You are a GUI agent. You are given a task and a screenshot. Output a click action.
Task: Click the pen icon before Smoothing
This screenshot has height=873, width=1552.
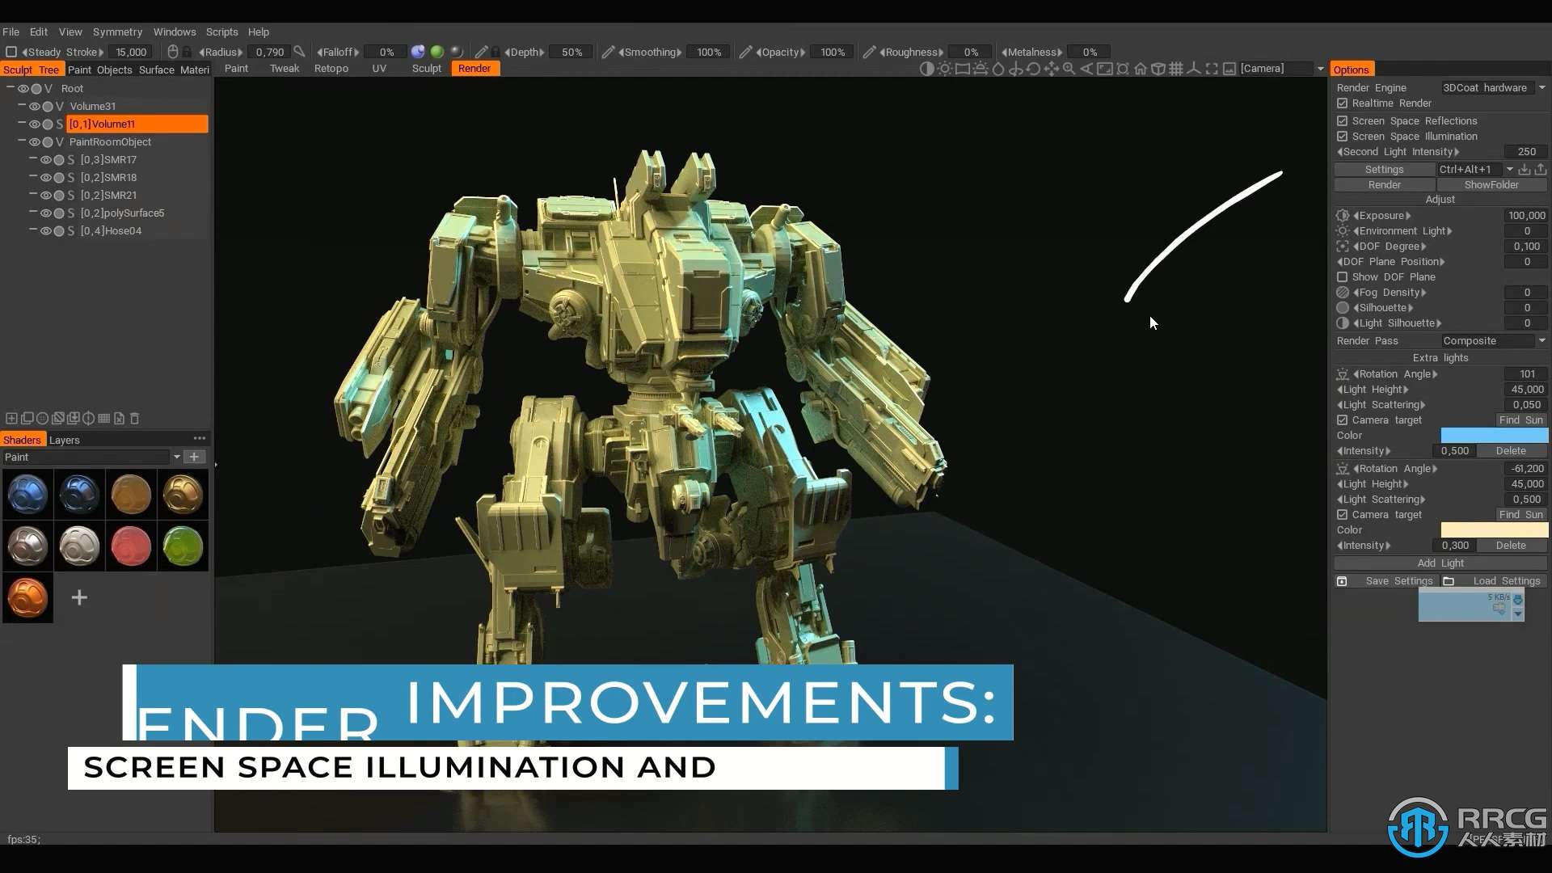click(608, 53)
